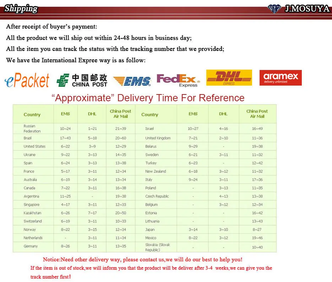Click the China Post logo
332x282 pixels.
pyautogui.click(x=82, y=80)
